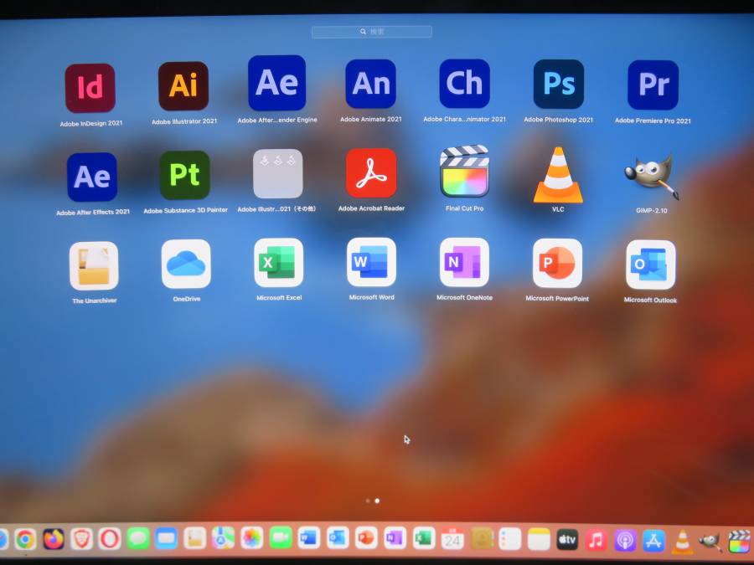Open Calendar showing 24 in the Dock
The width and height of the screenshot is (754, 565).
click(x=452, y=538)
